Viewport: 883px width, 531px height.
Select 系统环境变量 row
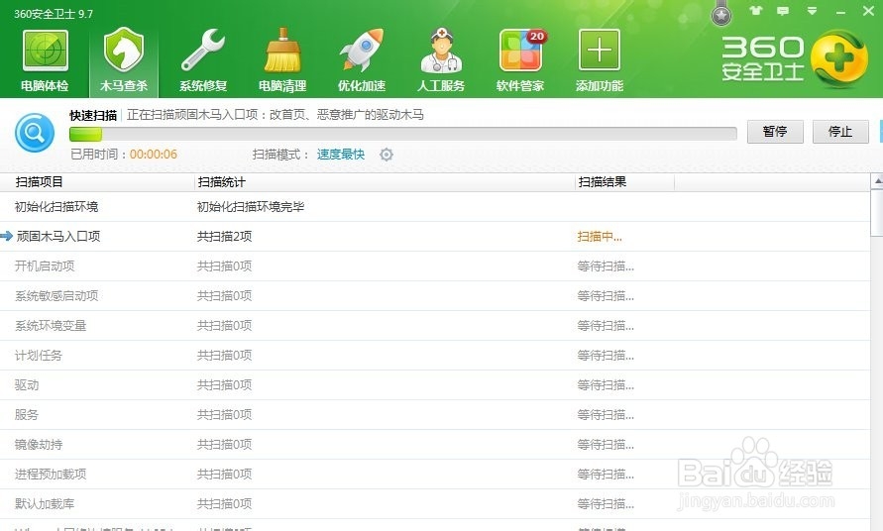[x=435, y=326]
